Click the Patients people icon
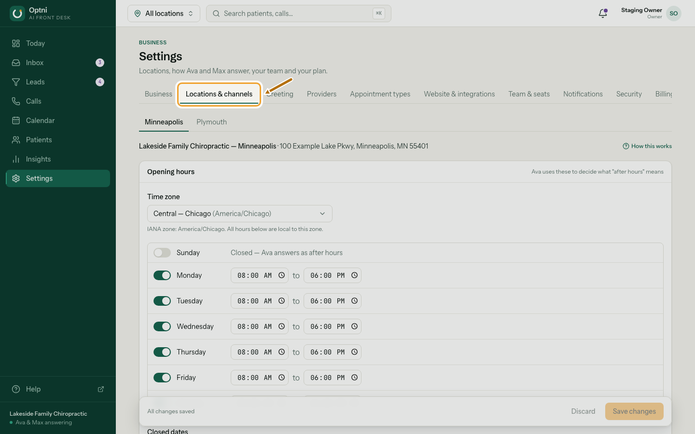 [x=16, y=140]
